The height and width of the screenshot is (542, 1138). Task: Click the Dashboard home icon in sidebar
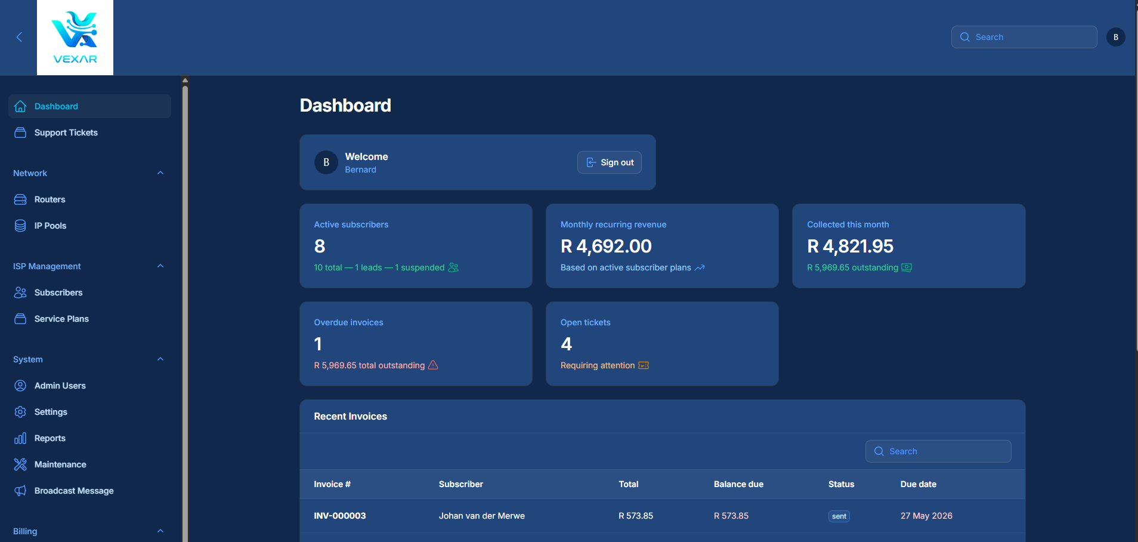pyautogui.click(x=20, y=106)
